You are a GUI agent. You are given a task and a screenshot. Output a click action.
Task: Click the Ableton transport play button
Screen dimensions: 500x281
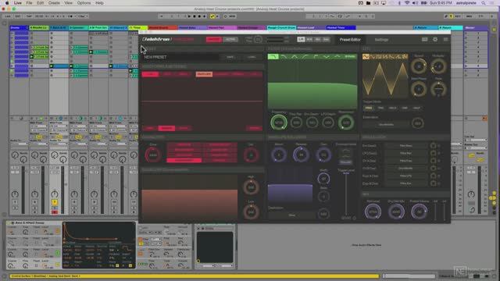189,16
